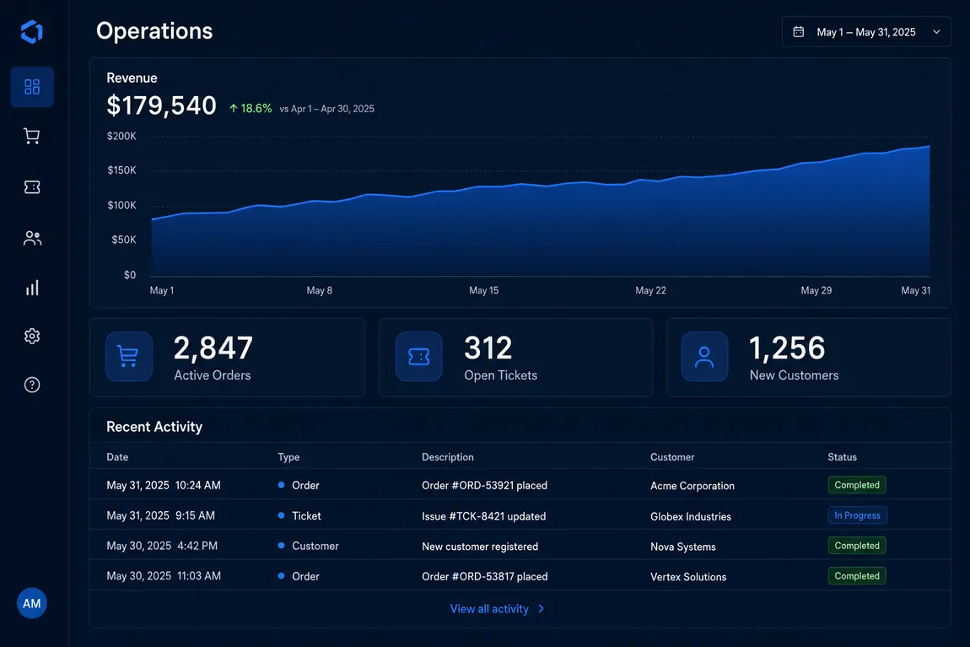Viewport: 970px width, 647px height.
Task: Open the bar chart Analytics sidebar icon
Action: click(x=32, y=288)
